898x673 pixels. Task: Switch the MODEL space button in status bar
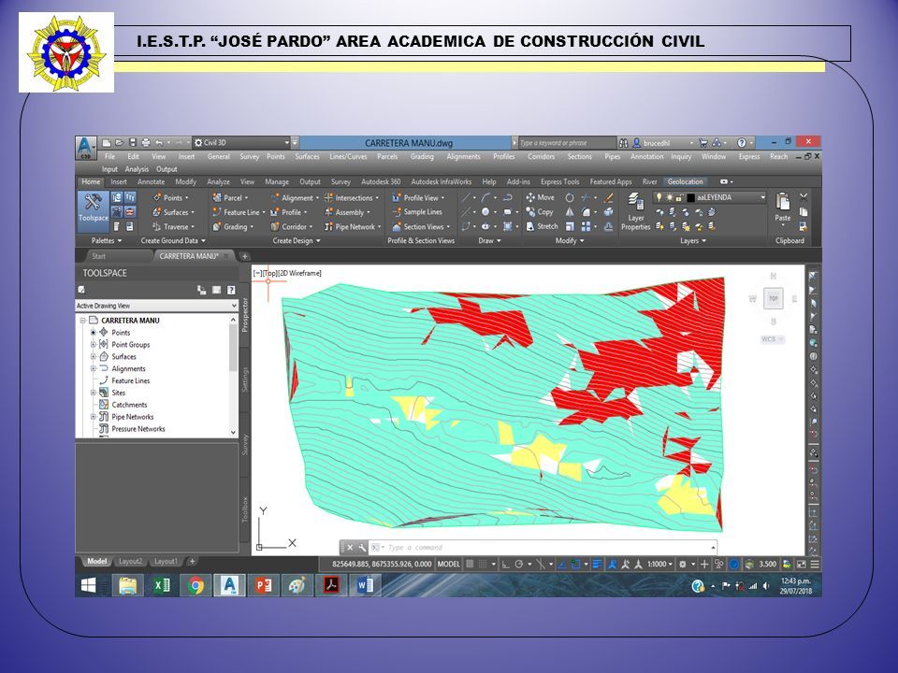pyautogui.click(x=448, y=565)
